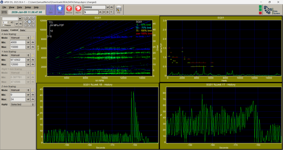The height and width of the screenshot is (150, 283).
Task: Toggle the T button in toolbar
Action: 111,12
